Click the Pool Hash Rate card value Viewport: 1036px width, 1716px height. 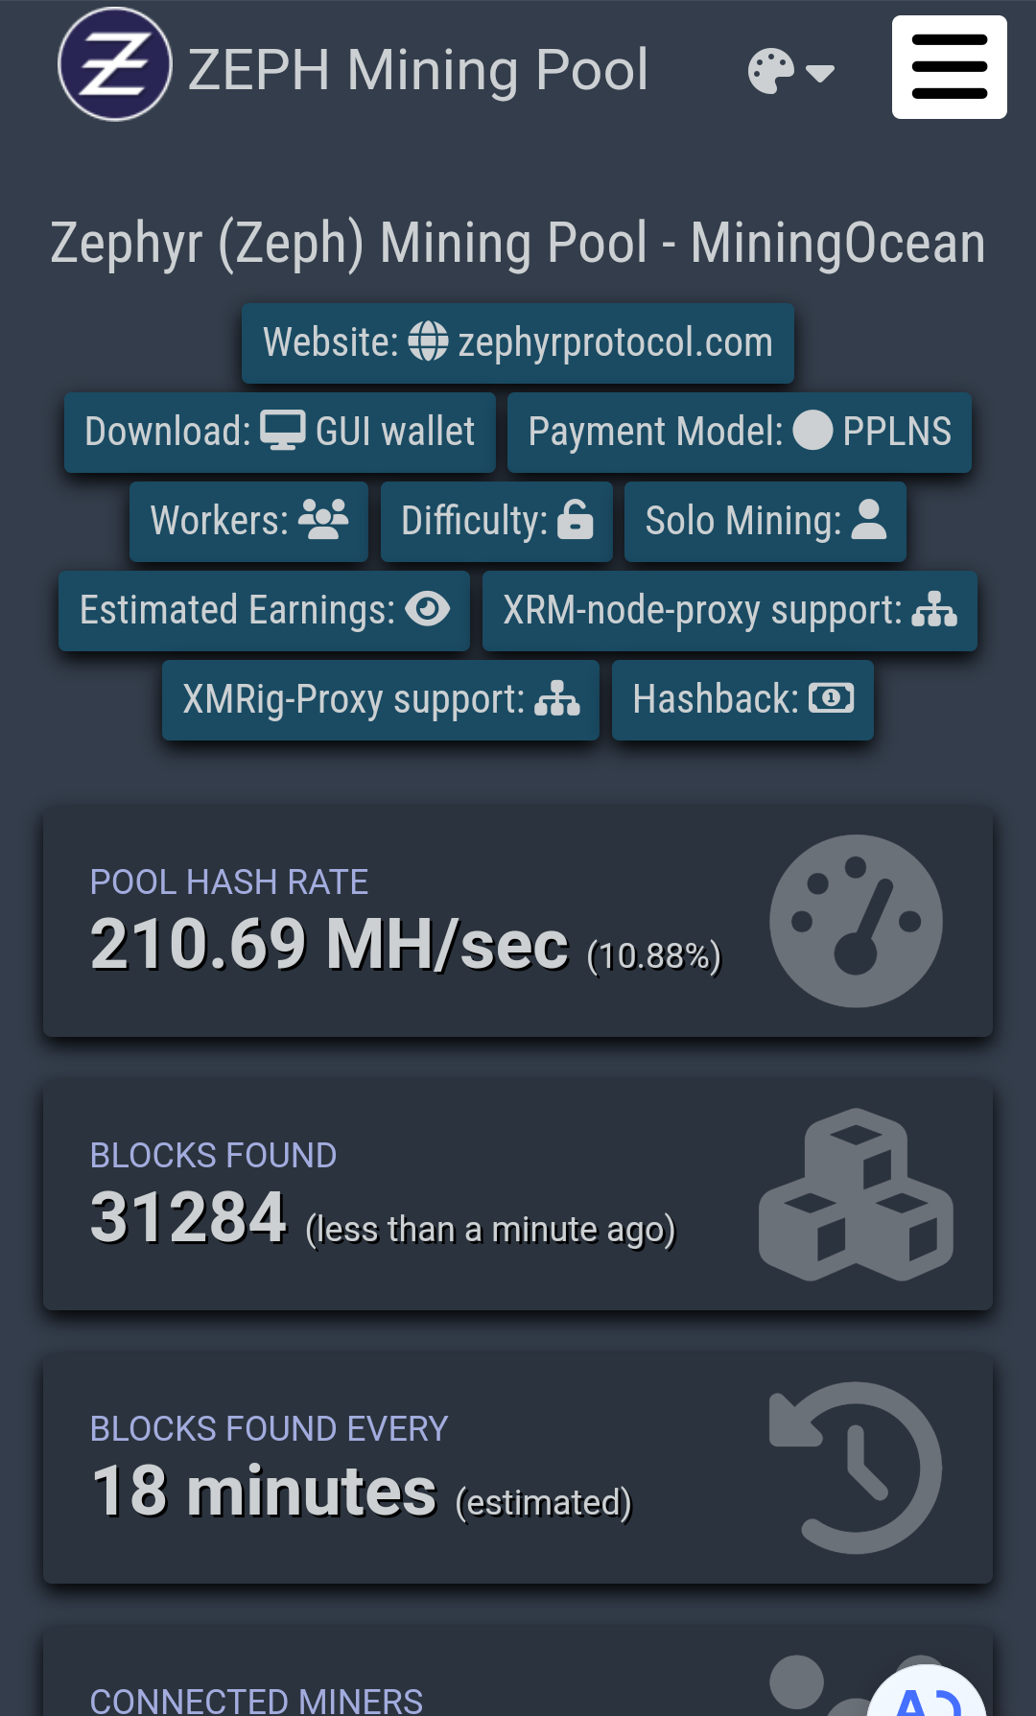pyautogui.click(x=329, y=945)
